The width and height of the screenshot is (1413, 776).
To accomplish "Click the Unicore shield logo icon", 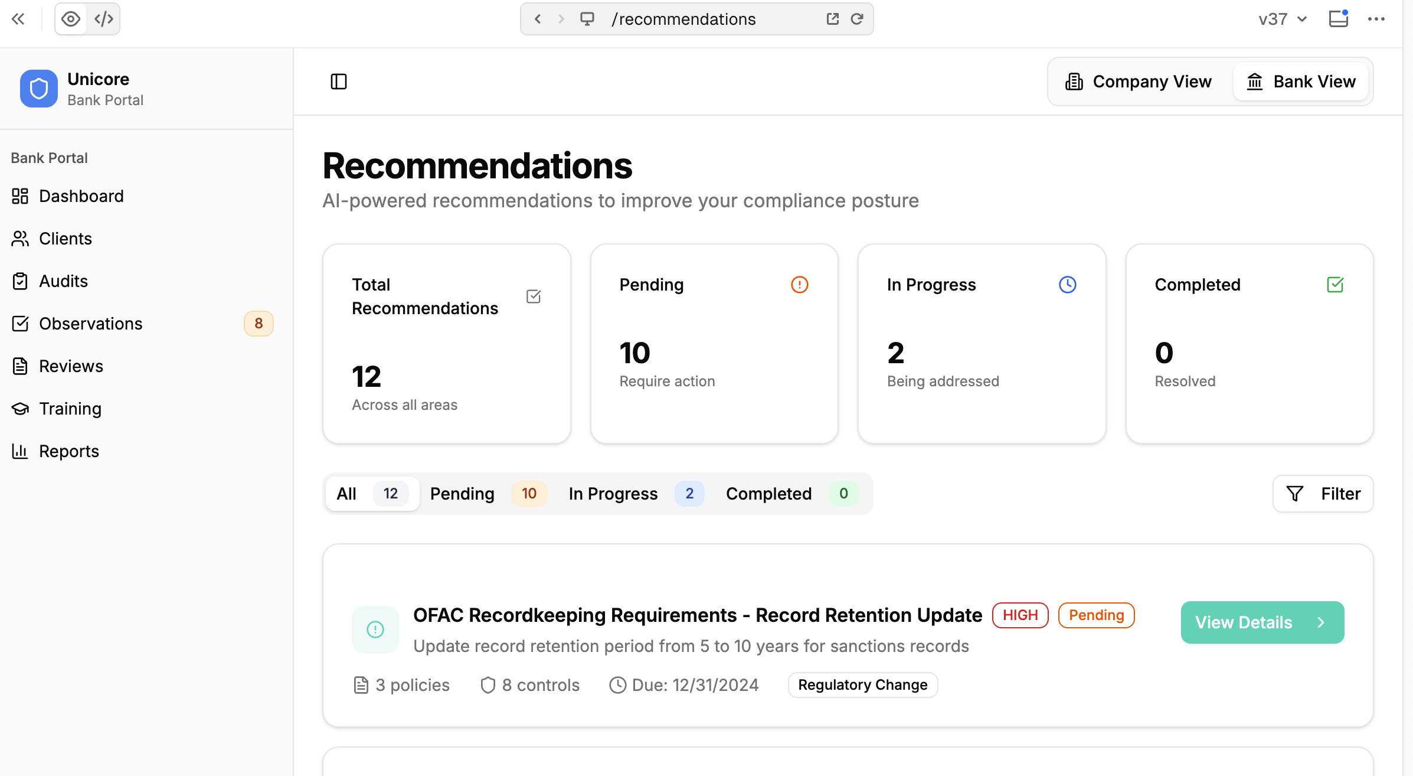I will click(38, 89).
